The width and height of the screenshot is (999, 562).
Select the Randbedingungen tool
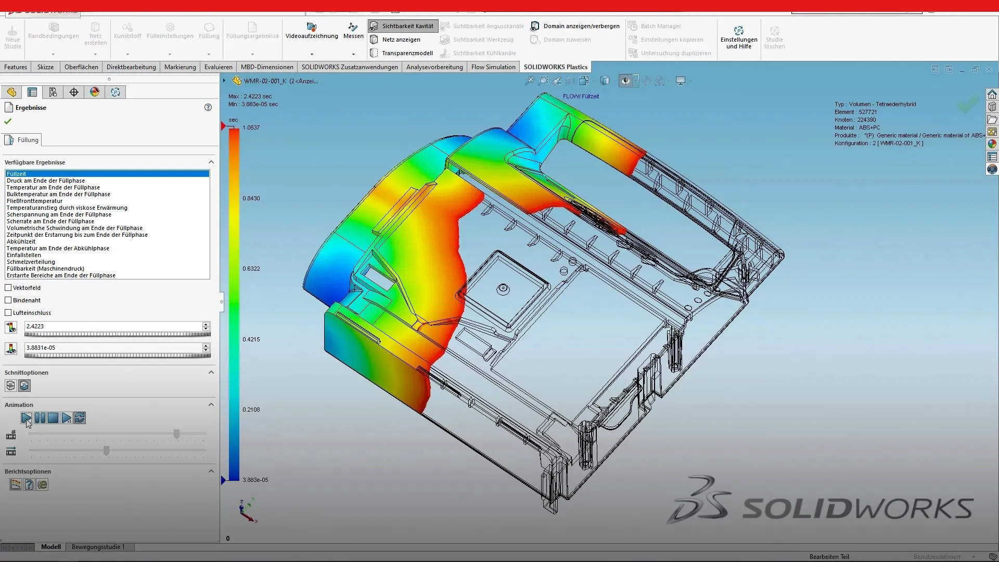(54, 32)
